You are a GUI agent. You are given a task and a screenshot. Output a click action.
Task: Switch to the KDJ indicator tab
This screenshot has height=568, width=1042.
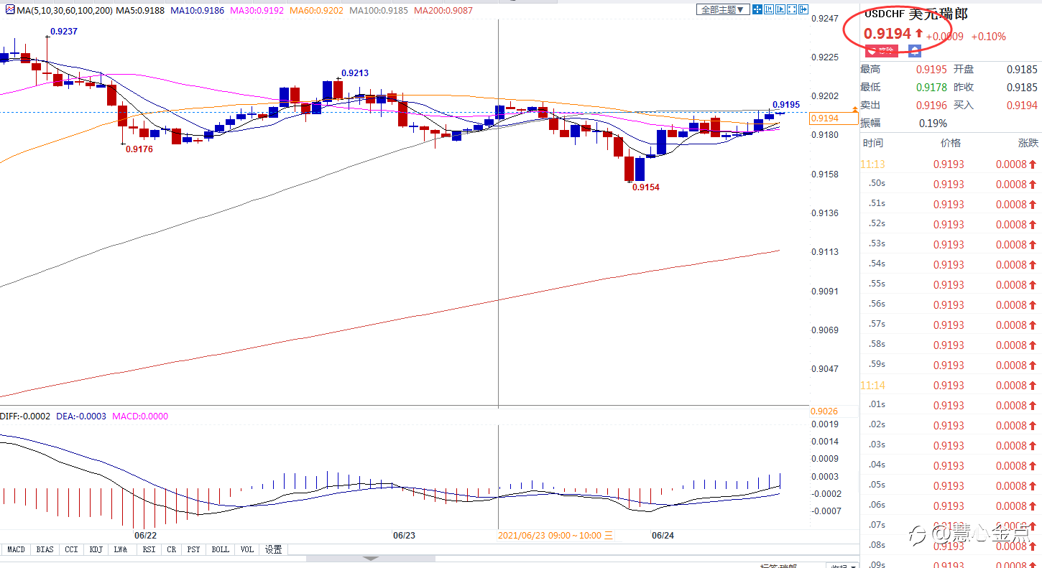pos(96,549)
